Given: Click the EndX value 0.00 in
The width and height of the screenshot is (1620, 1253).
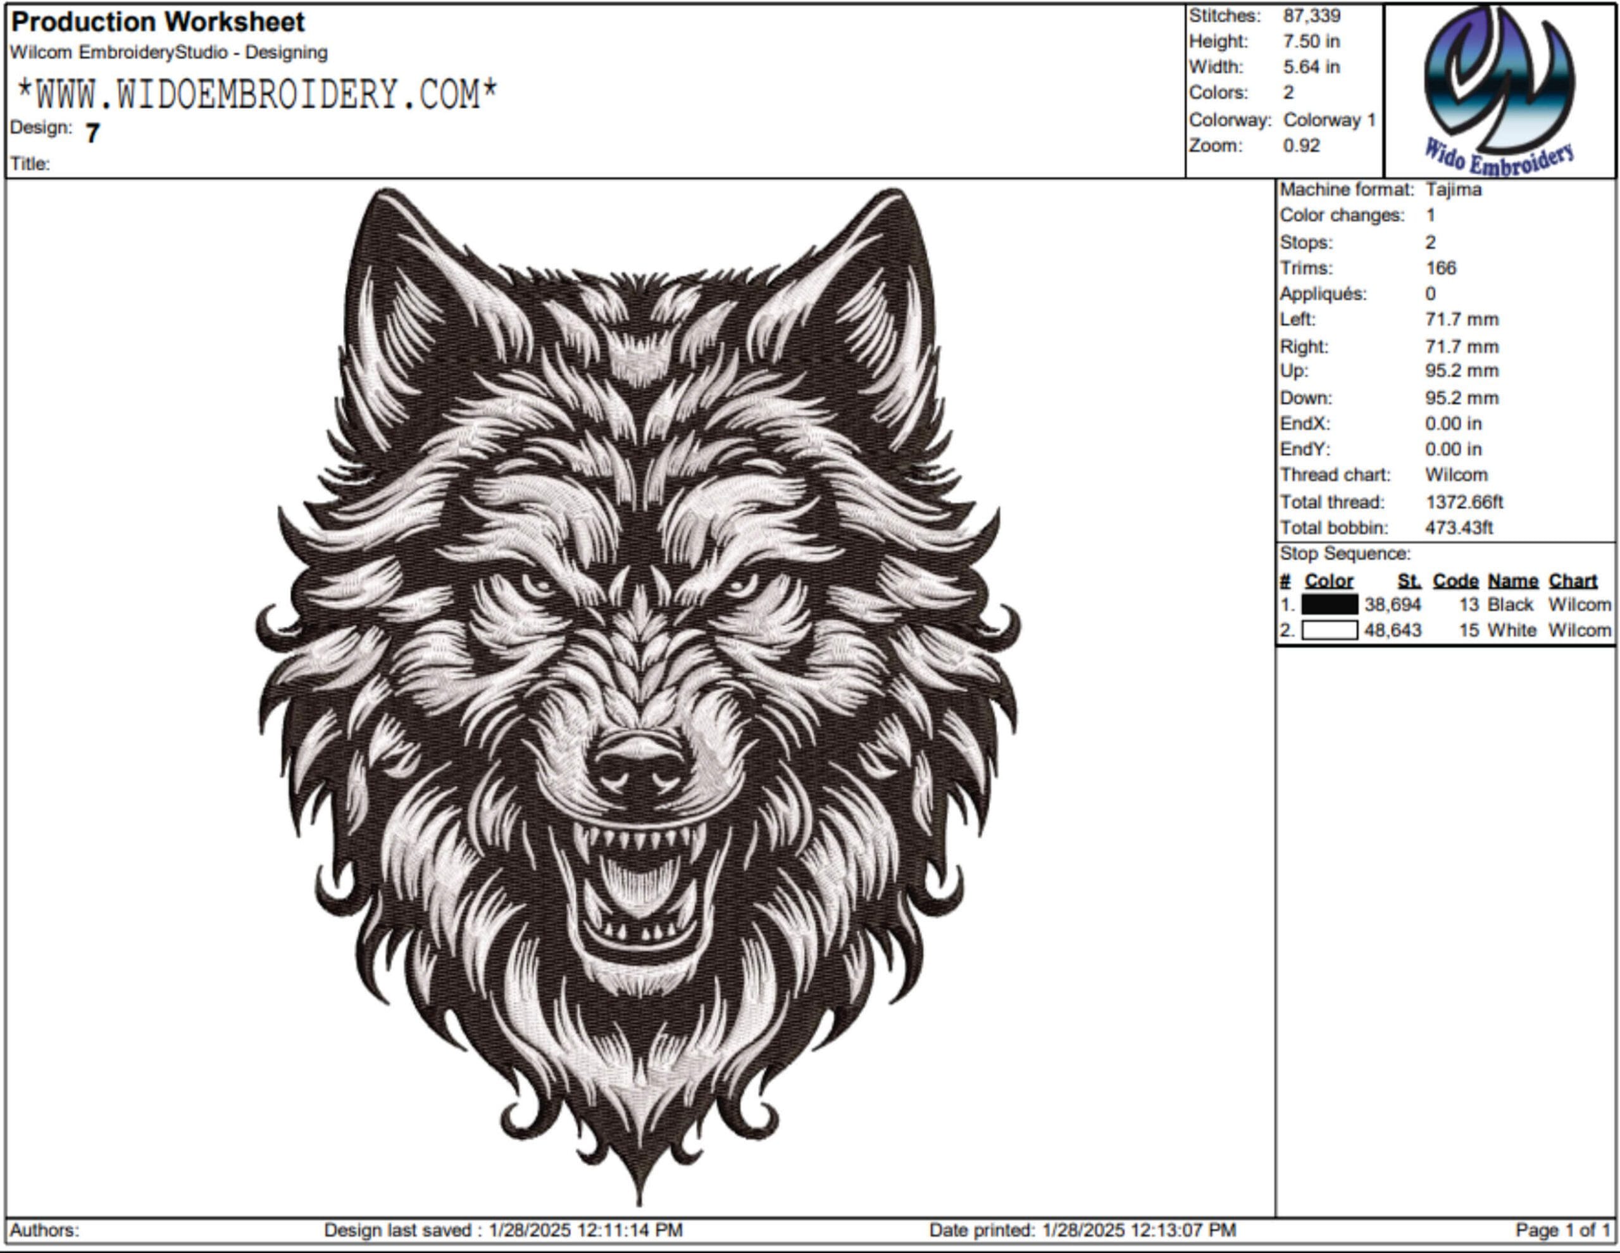Looking at the screenshot, I should [1454, 424].
